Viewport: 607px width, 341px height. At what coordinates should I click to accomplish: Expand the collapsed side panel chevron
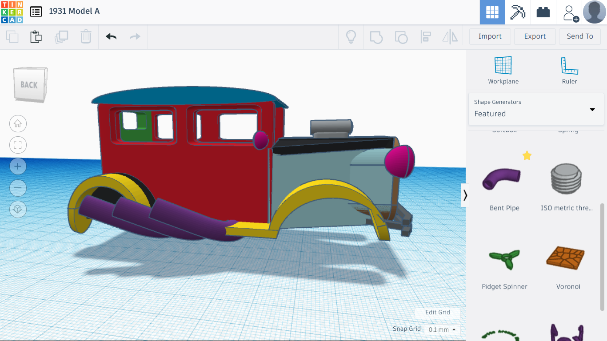pos(466,194)
